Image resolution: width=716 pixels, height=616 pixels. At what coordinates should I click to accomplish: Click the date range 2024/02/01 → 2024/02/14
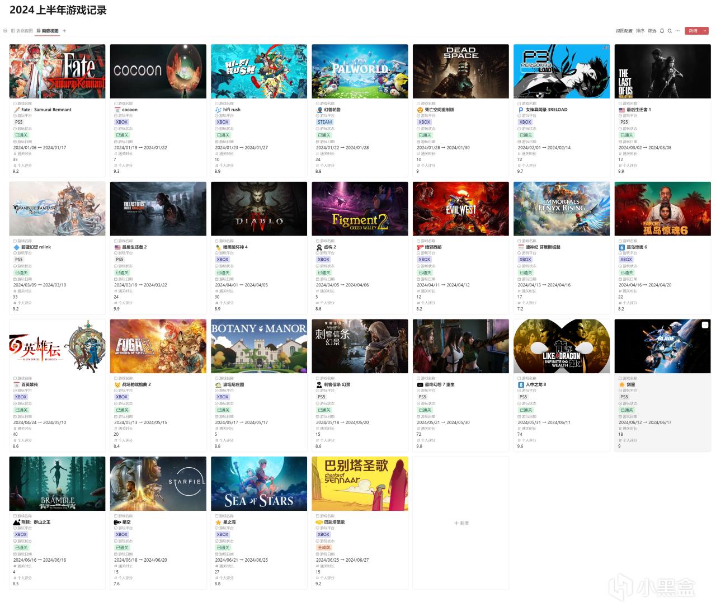[544, 148]
